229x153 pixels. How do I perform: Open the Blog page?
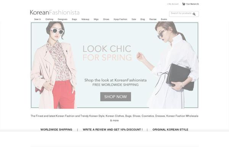click(x=142, y=19)
